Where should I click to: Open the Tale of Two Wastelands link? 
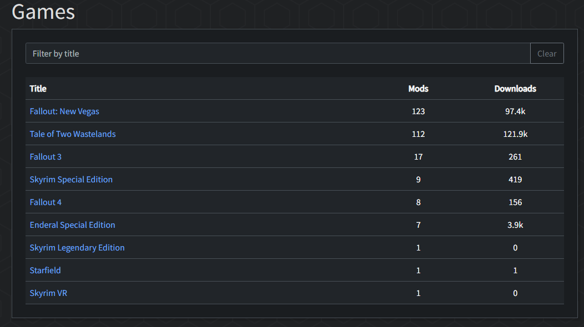click(73, 134)
